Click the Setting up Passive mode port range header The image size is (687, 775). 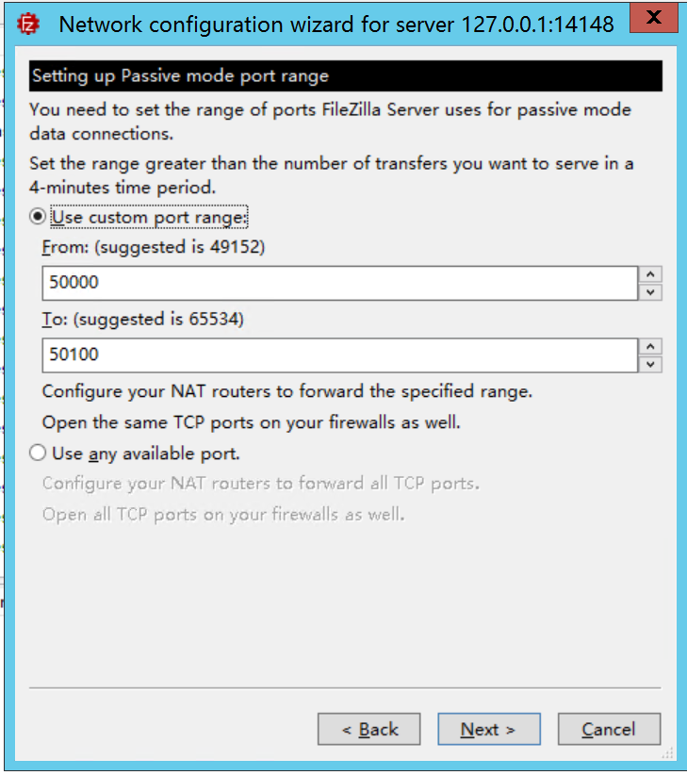coord(346,76)
